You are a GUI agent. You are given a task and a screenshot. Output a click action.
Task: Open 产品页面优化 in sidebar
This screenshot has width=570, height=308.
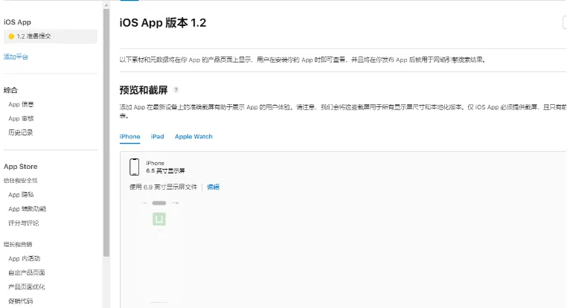(27, 287)
